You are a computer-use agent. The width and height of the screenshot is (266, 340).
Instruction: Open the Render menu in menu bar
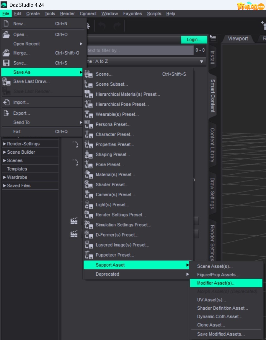(x=67, y=14)
